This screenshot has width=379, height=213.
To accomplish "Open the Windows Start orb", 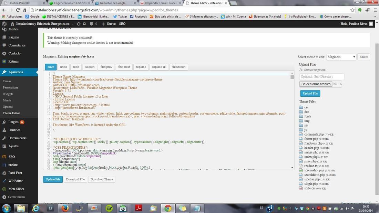I will (6, 208).
